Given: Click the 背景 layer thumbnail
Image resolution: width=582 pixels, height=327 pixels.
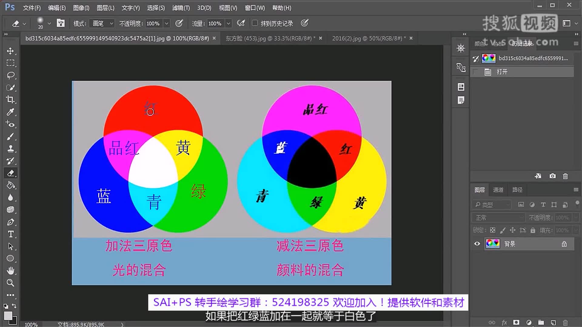Looking at the screenshot, I should coord(493,244).
